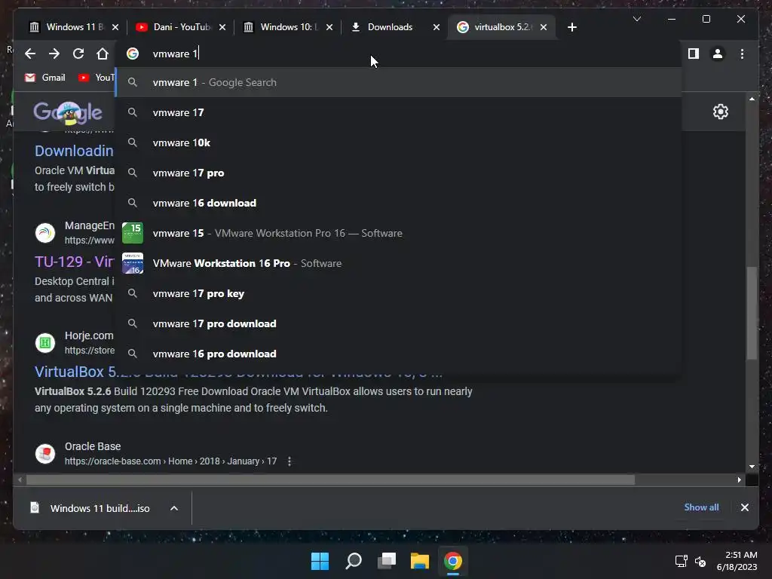
Task: Click the horizontal scroll right arrow
Action: (740, 479)
